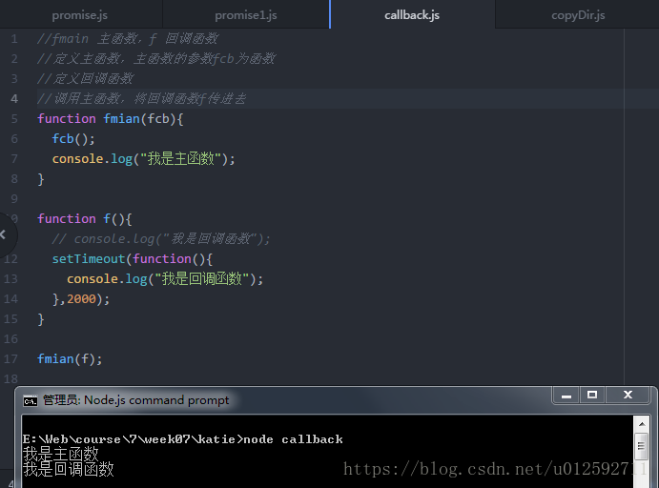The height and width of the screenshot is (488, 659).
Task: Click the 'function f(){' declaration
Action: click(x=85, y=219)
